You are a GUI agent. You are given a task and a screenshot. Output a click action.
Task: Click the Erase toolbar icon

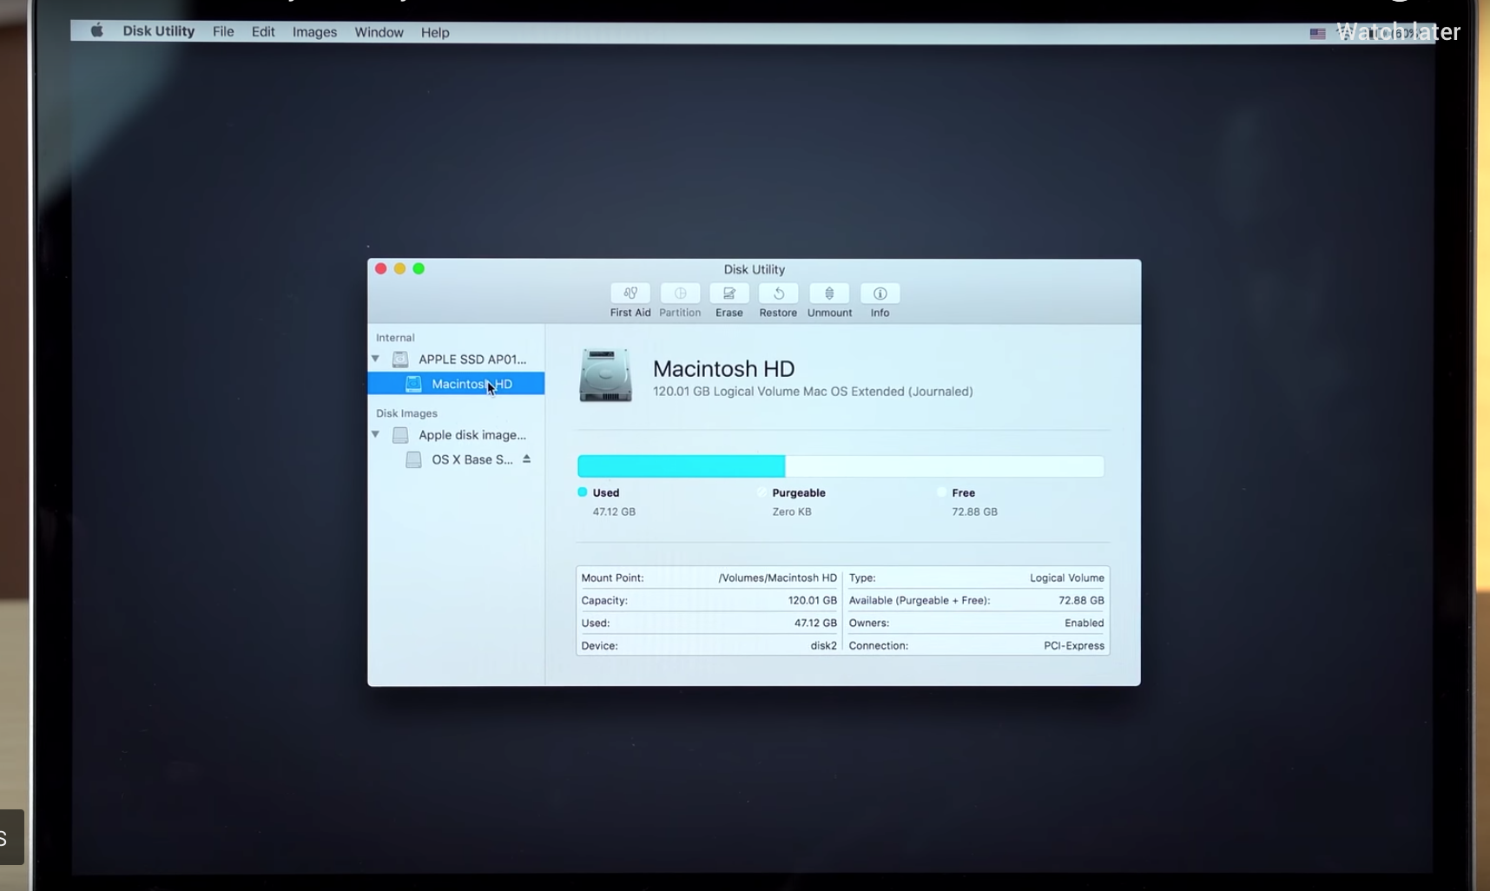(729, 294)
